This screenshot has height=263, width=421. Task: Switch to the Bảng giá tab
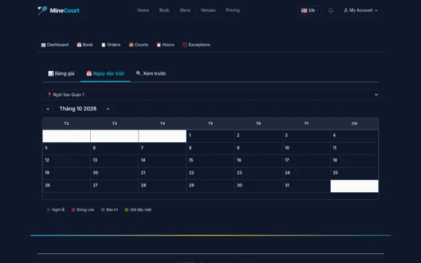(x=61, y=73)
